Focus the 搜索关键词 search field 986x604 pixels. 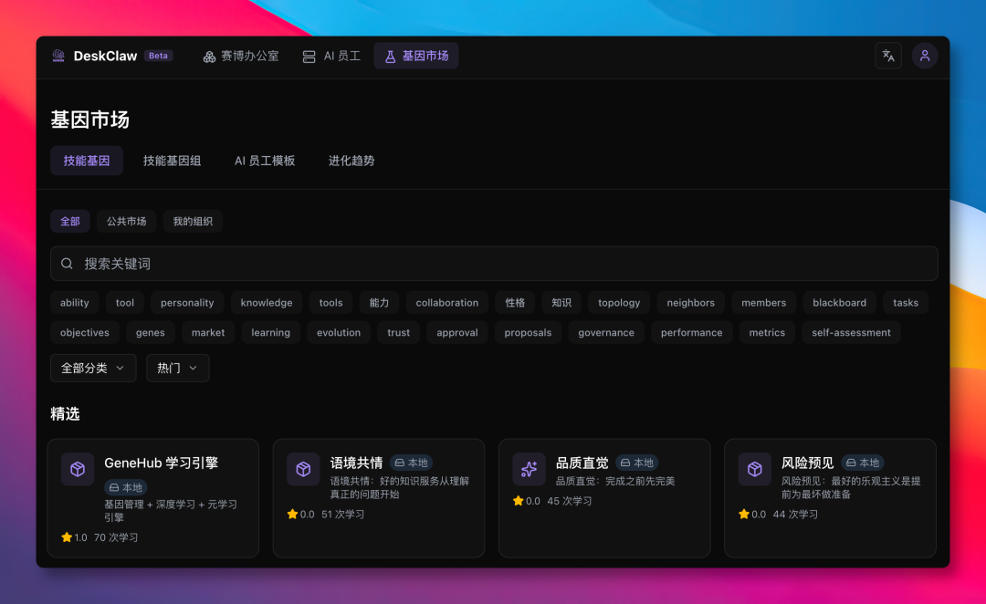(x=494, y=264)
